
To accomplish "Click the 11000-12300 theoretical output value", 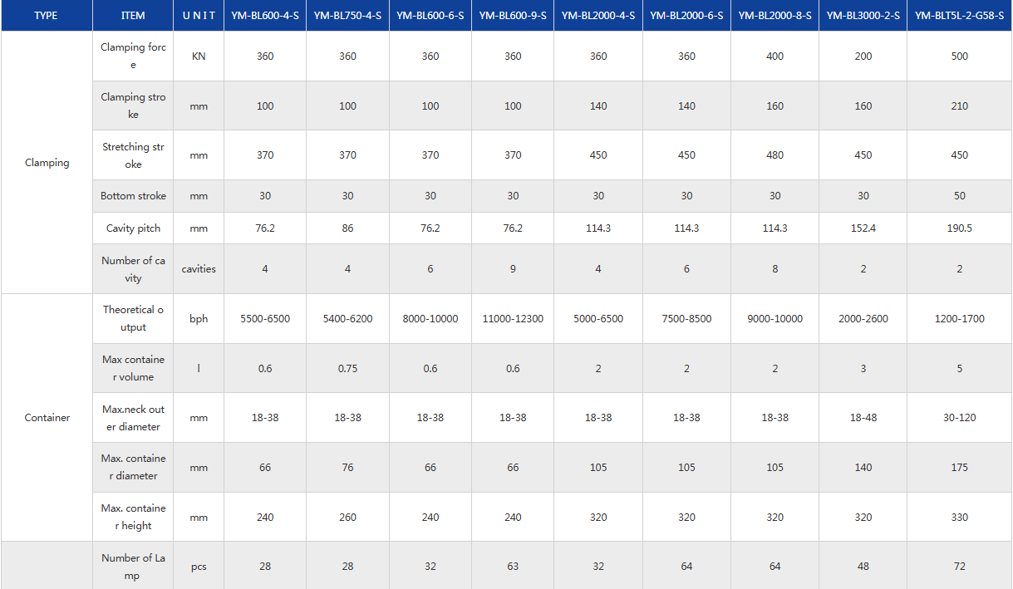I will (513, 319).
